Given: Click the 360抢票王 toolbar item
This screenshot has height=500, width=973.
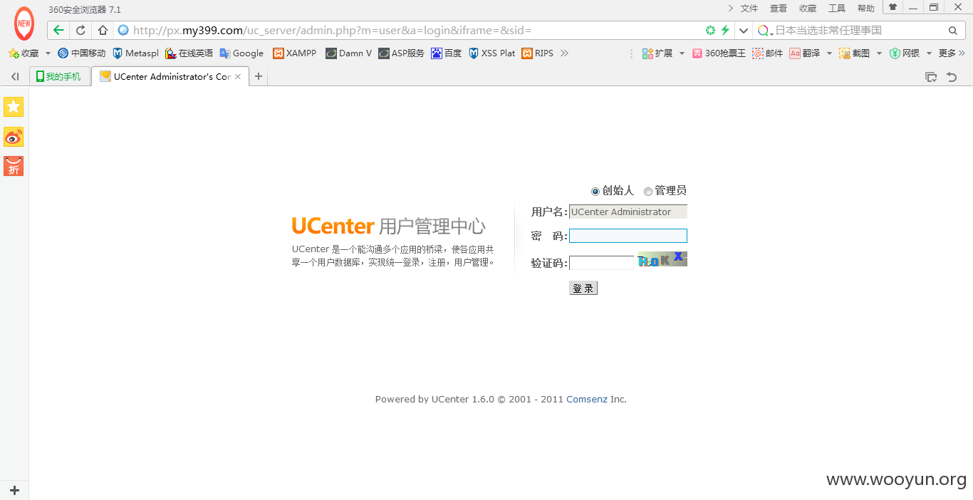Looking at the screenshot, I should pos(719,53).
